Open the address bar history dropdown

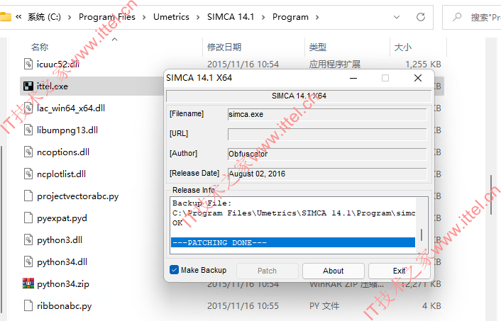point(397,17)
